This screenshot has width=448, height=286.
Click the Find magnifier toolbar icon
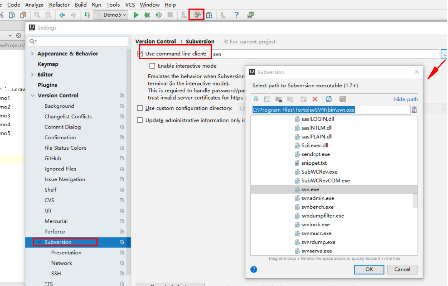coord(37,15)
